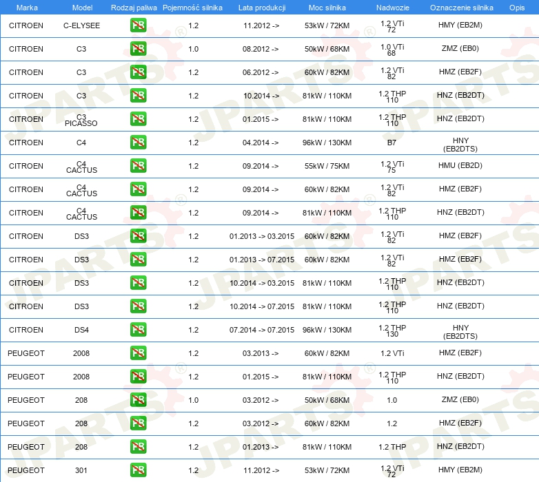Select the 1.0 capacity in the Peugeot 208 row
Image resolution: width=539 pixels, height=482 pixels.
(x=194, y=400)
